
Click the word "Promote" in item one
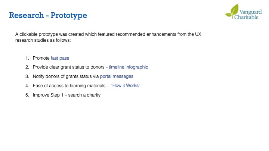click(x=41, y=58)
